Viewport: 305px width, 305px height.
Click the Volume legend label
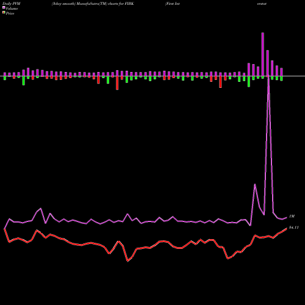[x=12, y=9]
